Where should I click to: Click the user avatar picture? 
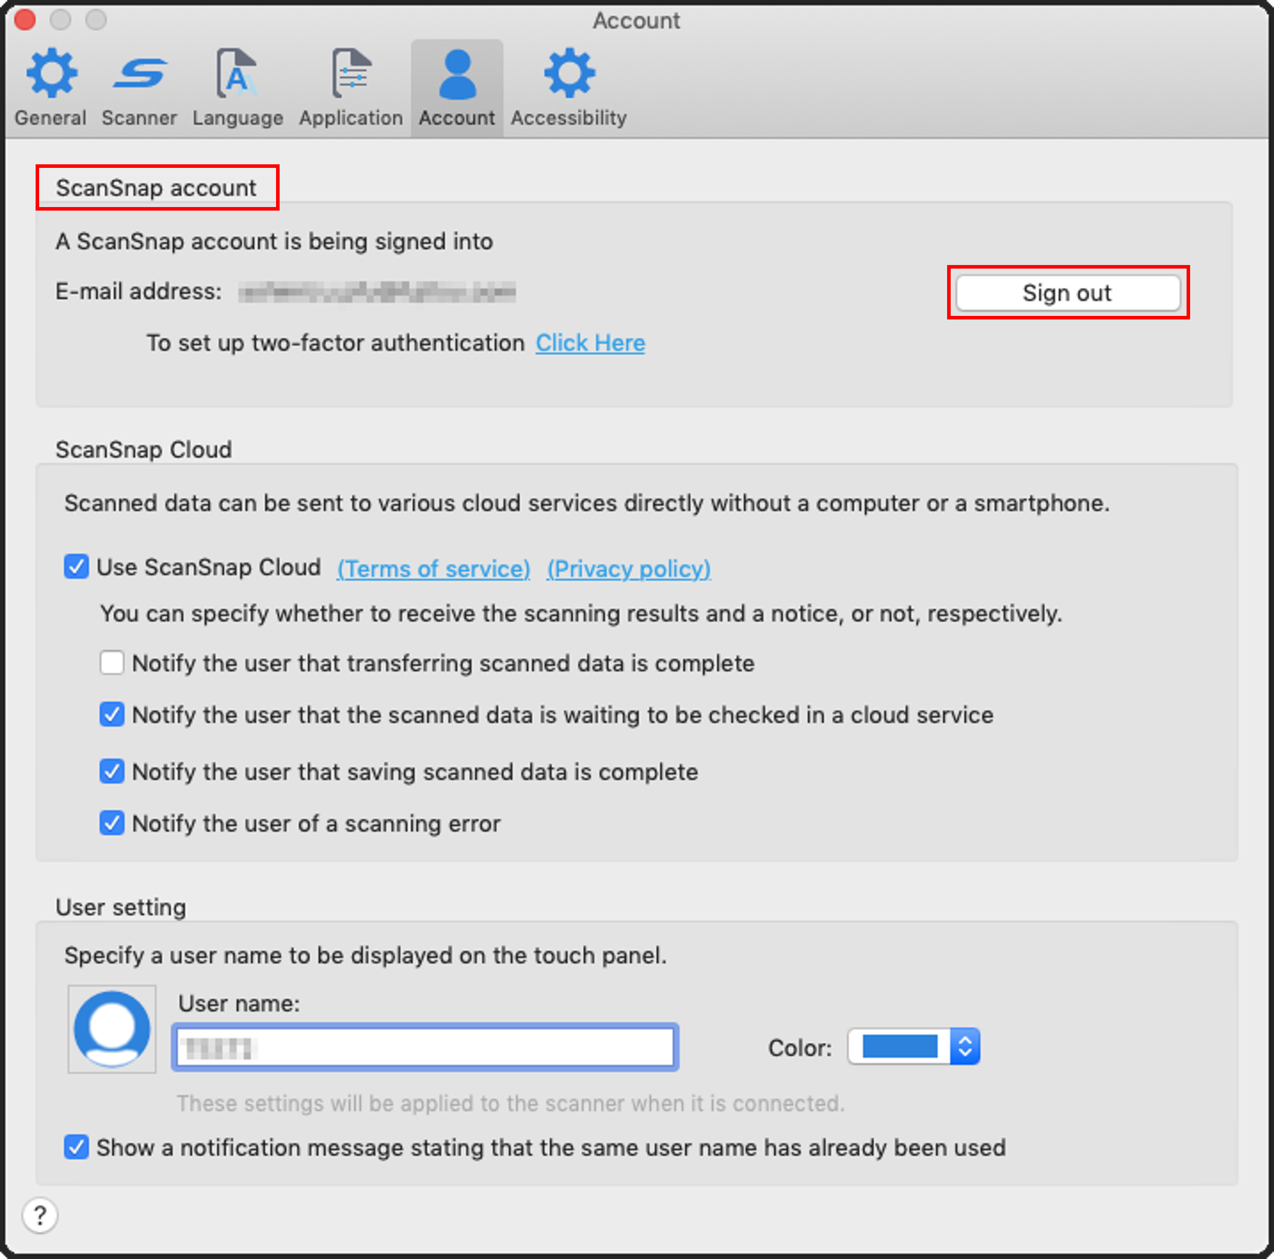(x=112, y=1029)
